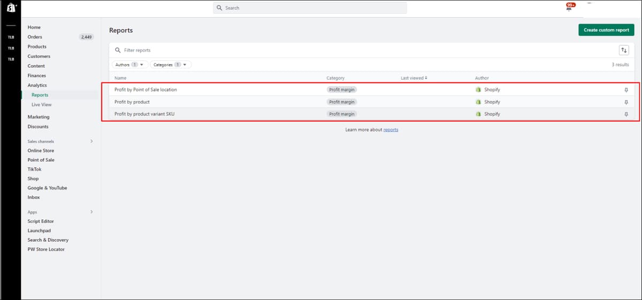Image resolution: width=642 pixels, height=300 pixels.
Task: Open Marketing in the sidebar
Action: pyautogui.click(x=39, y=117)
